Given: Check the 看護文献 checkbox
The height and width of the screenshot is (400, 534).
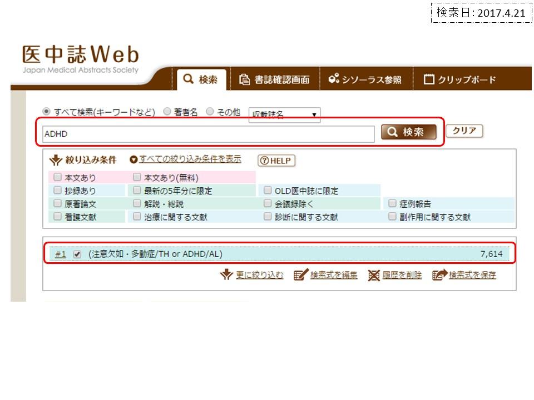Looking at the screenshot, I should point(57,216).
